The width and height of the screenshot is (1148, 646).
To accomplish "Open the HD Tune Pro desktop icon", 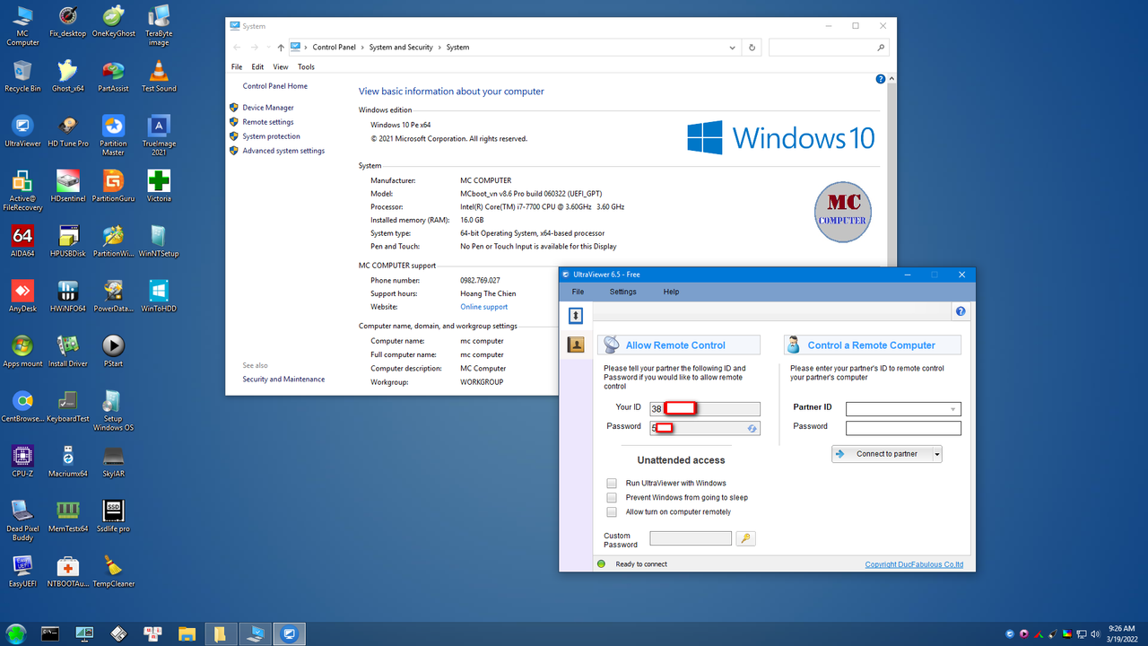I will (68, 130).
